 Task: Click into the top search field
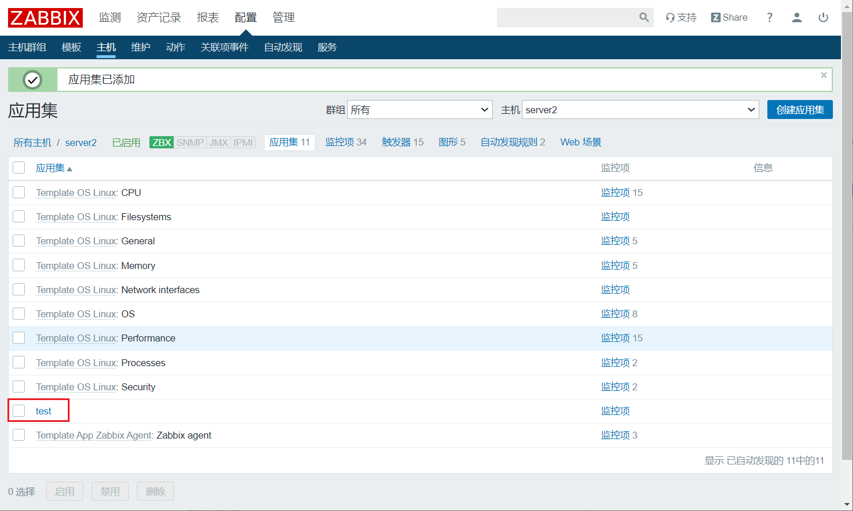click(566, 18)
